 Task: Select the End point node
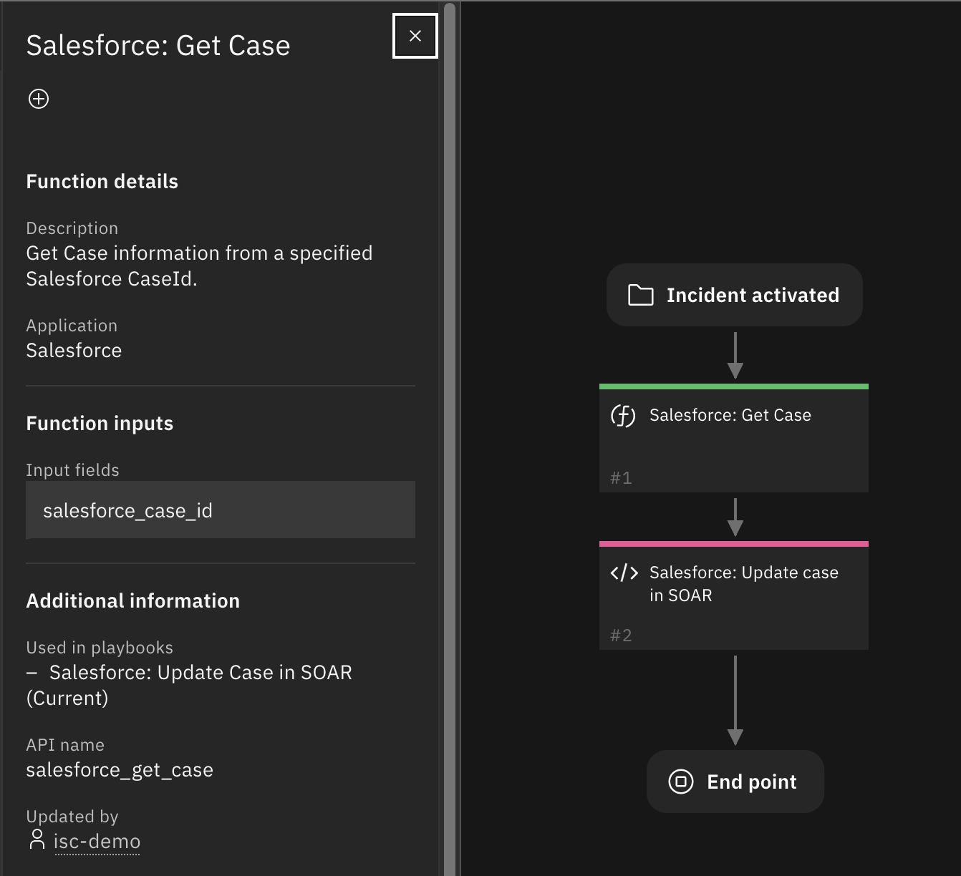[735, 782]
